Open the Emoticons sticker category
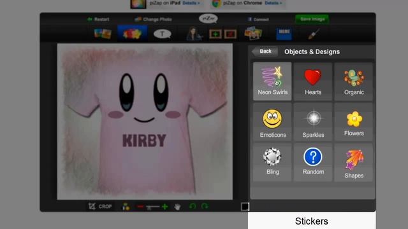 [x=272, y=122]
